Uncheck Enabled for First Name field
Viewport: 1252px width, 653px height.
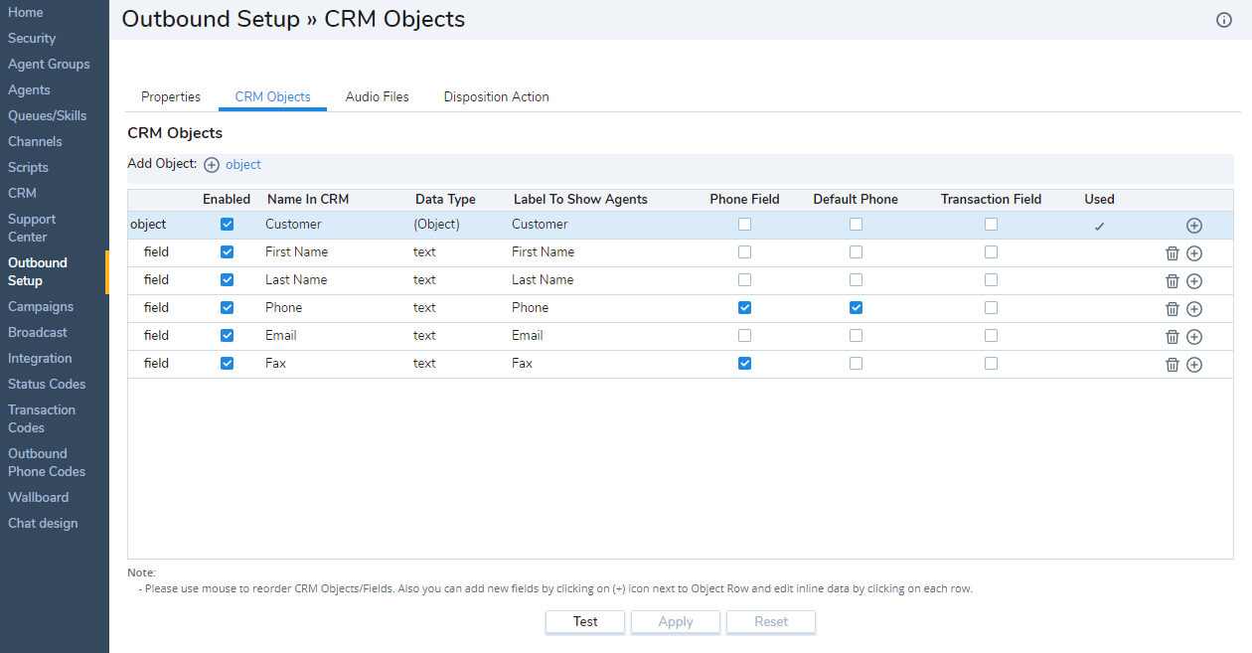[x=227, y=252]
